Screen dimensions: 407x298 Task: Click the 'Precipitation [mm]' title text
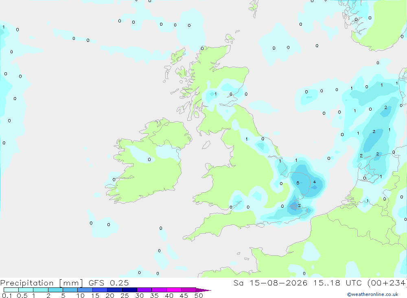click(42, 283)
